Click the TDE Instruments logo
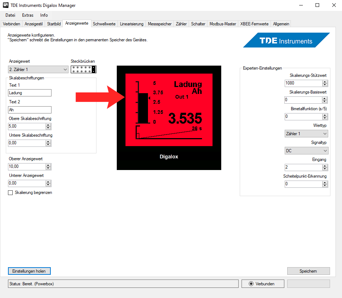Image resolution: width=342 pixels, height=298 pixels. click(x=287, y=40)
